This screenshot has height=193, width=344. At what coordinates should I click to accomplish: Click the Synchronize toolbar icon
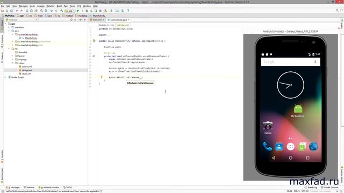coord(11,11)
